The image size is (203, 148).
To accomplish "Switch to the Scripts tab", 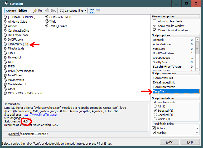I will [11, 11].
